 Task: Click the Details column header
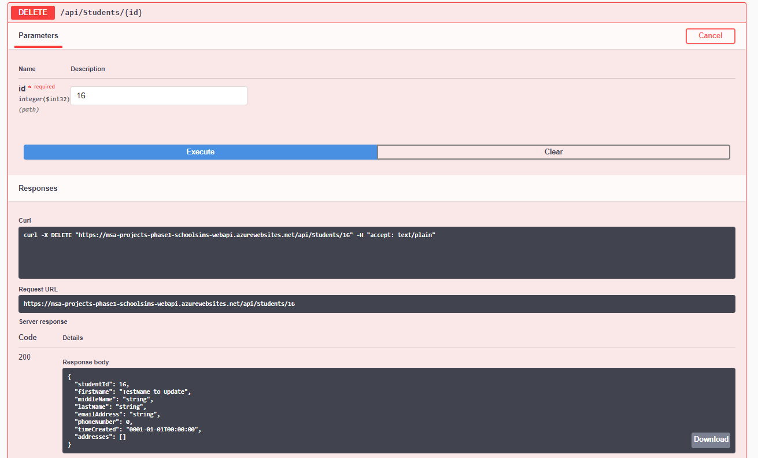point(73,338)
